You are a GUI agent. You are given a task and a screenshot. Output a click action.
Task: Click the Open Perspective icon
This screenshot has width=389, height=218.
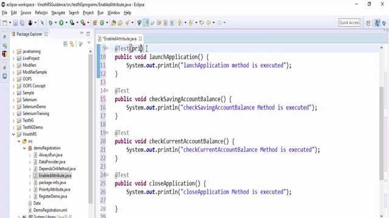(x=368, y=23)
